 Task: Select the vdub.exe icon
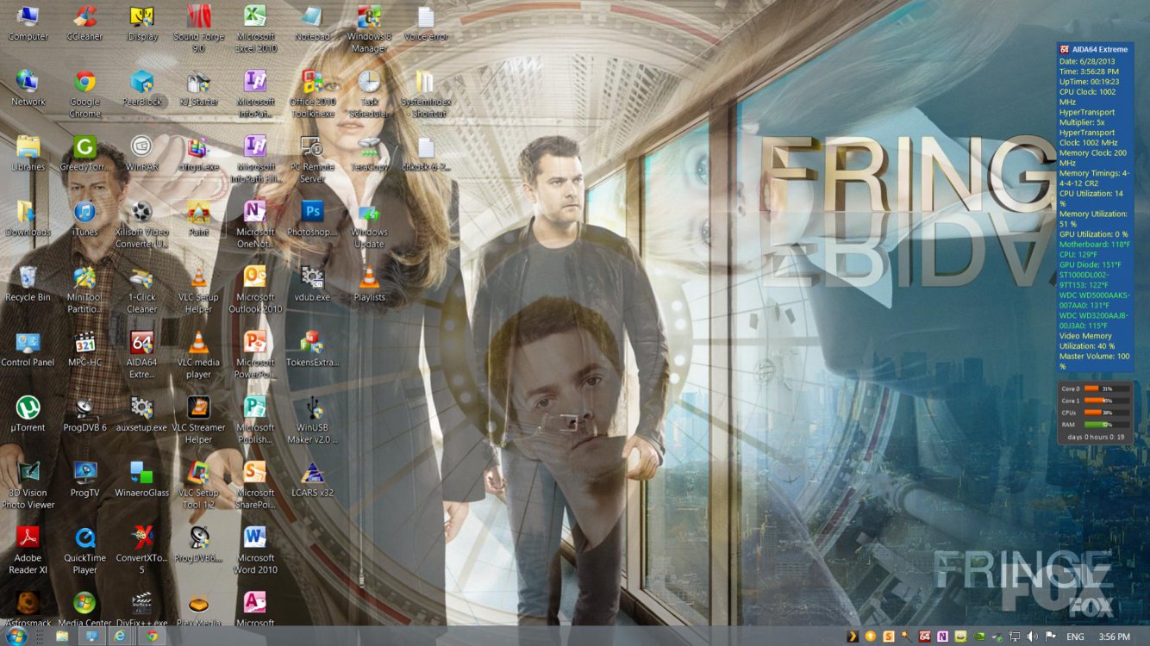(312, 284)
